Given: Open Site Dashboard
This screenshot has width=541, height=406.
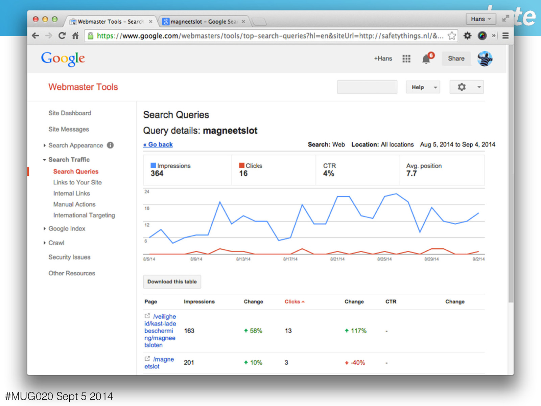Looking at the screenshot, I should point(70,113).
